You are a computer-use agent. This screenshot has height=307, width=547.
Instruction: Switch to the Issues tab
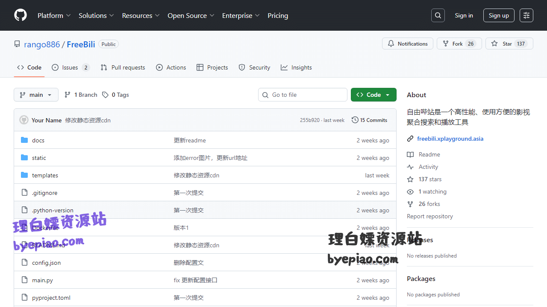click(71, 67)
